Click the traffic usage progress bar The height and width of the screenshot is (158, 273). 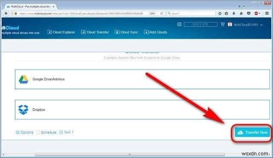coord(200,25)
